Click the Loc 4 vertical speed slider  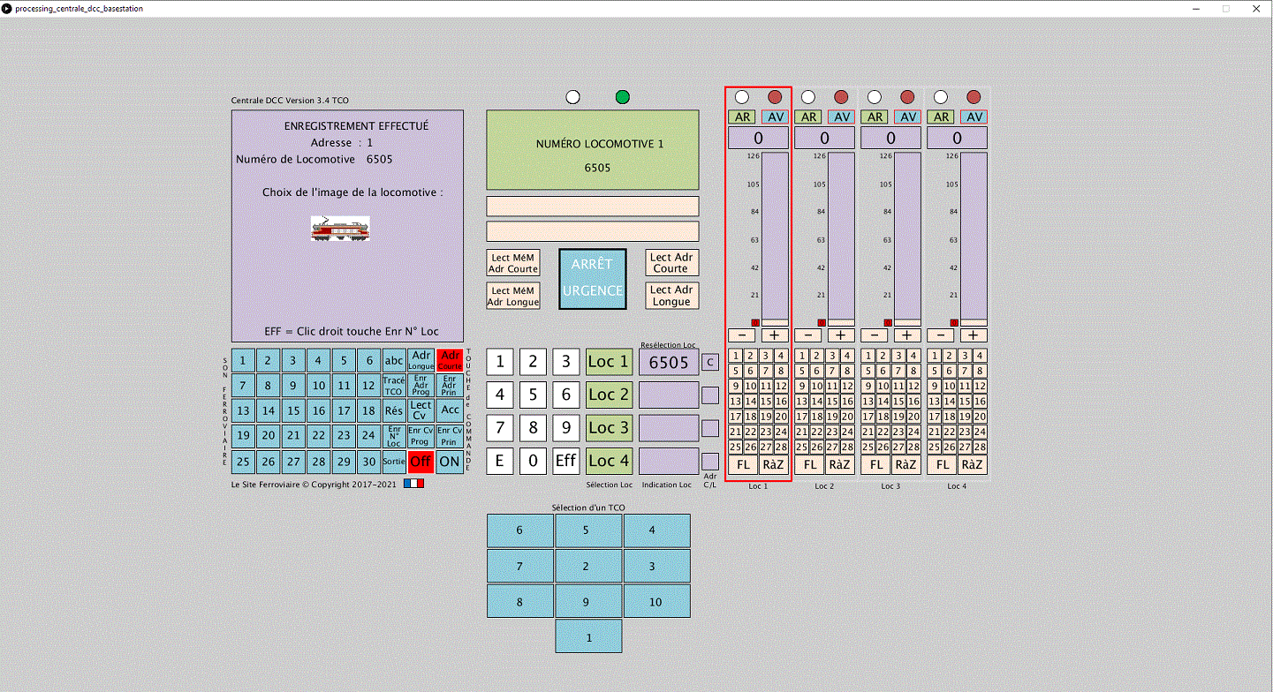(974, 238)
